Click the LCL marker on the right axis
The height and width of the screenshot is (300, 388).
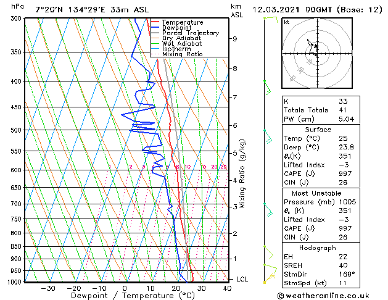[x=243, y=279]
